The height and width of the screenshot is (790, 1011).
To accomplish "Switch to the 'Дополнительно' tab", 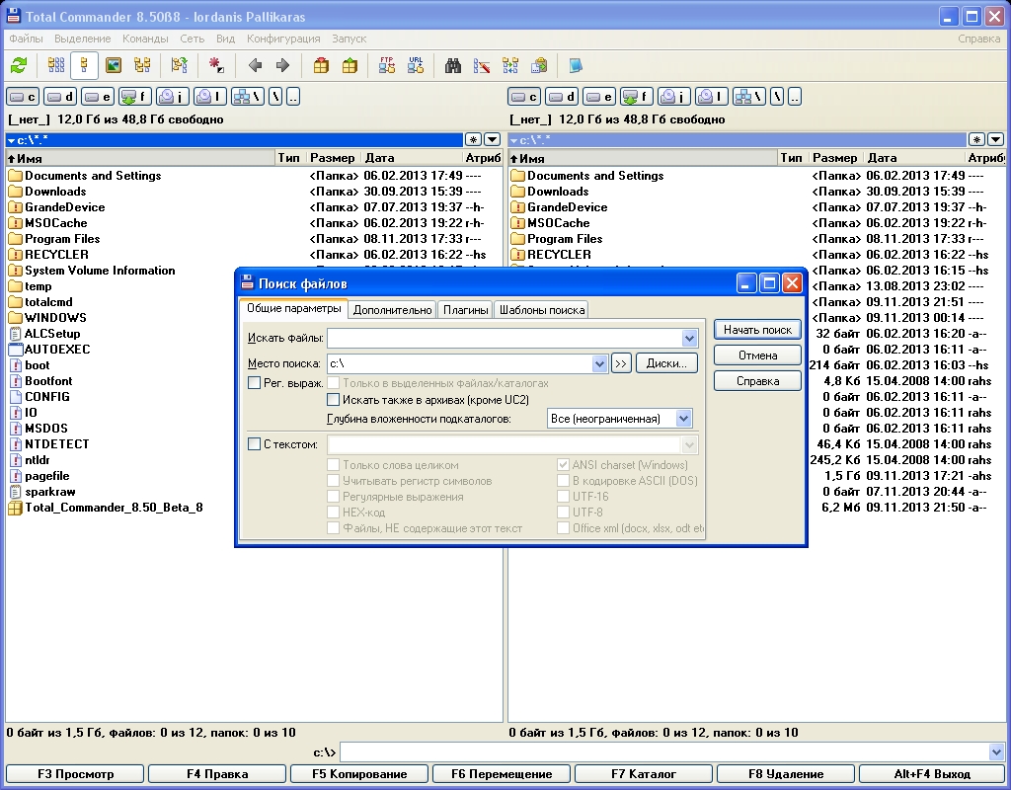I will (x=393, y=310).
